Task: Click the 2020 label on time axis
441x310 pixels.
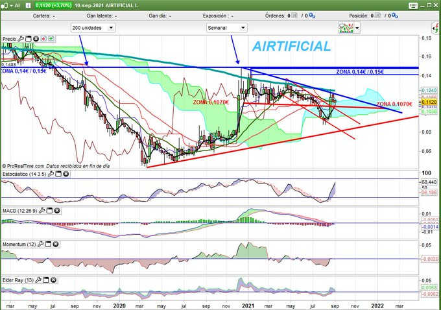Action: point(119,305)
